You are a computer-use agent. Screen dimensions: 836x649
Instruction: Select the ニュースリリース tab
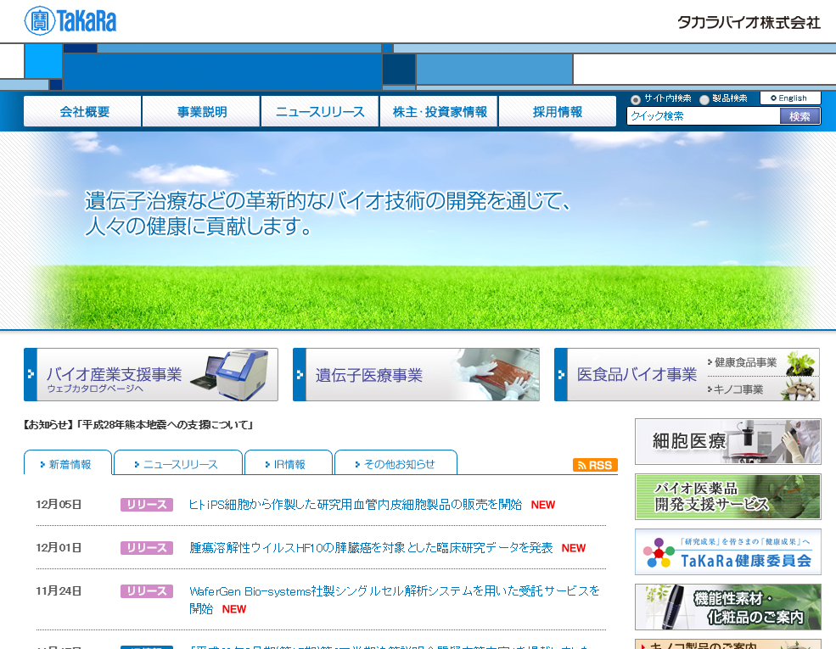point(178,462)
